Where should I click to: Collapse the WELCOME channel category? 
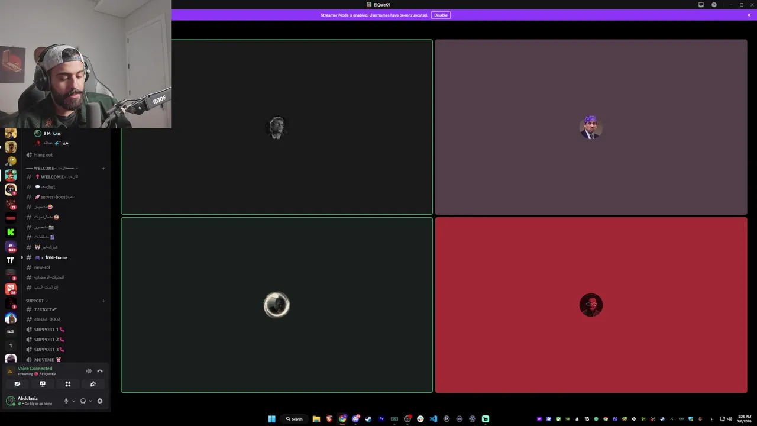point(51,168)
